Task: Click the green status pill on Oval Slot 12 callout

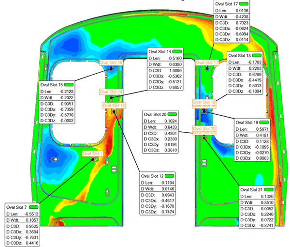Action: (173, 175)
